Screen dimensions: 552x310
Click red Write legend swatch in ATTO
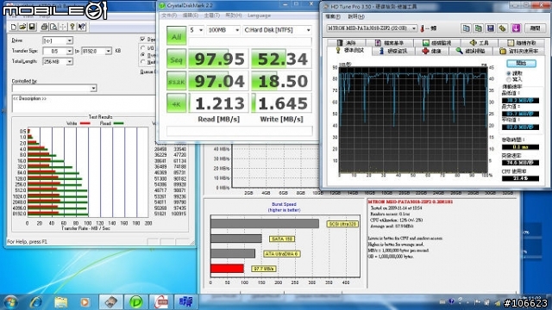pyautogui.click(x=85, y=123)
